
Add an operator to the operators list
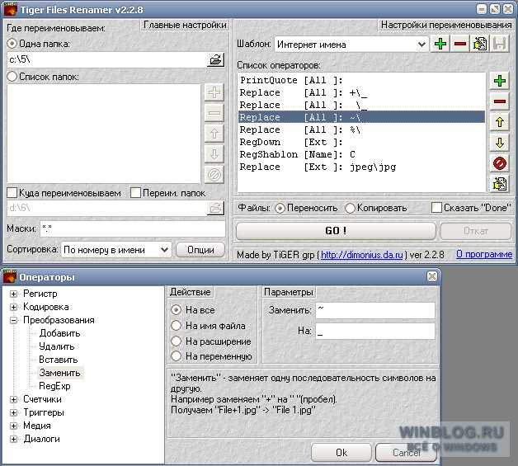[x=500, y=81]
